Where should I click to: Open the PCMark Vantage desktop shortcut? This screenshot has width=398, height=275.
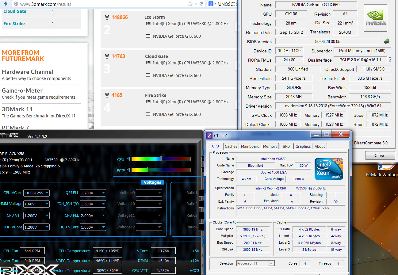click(x=381, y=171)
